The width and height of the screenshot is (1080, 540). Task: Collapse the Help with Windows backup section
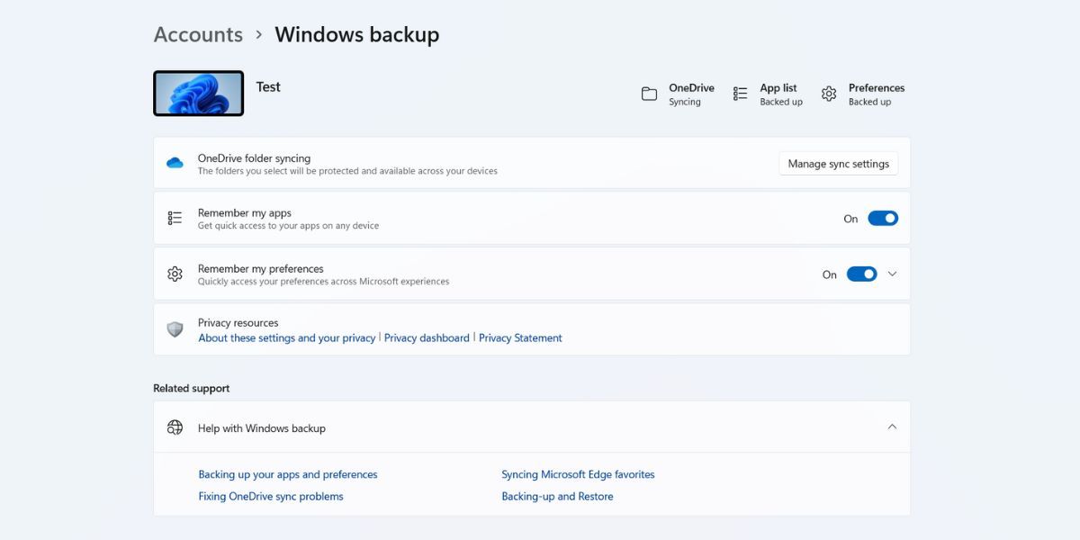[892, 427]
